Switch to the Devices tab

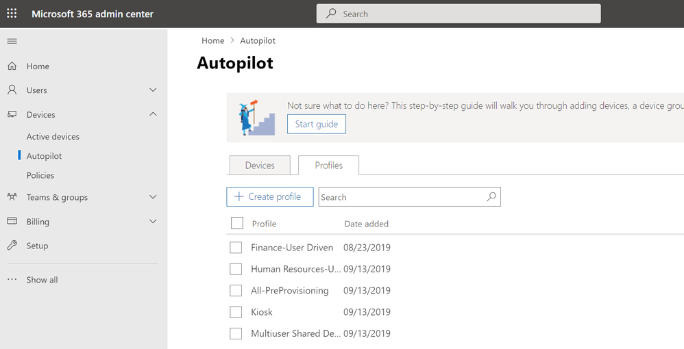260,166
